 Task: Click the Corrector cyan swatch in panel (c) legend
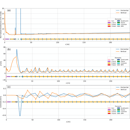coord(119,111)
